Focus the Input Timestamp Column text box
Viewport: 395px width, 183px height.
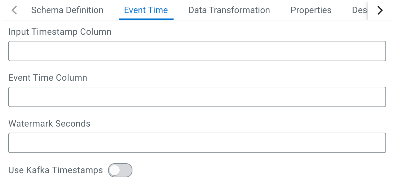click(197, 51)
